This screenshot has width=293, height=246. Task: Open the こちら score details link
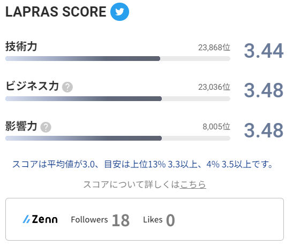(x=193, y=184)
